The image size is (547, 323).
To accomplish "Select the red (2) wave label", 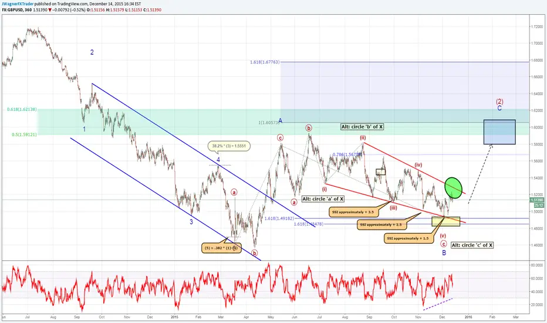I will [499, 102].
